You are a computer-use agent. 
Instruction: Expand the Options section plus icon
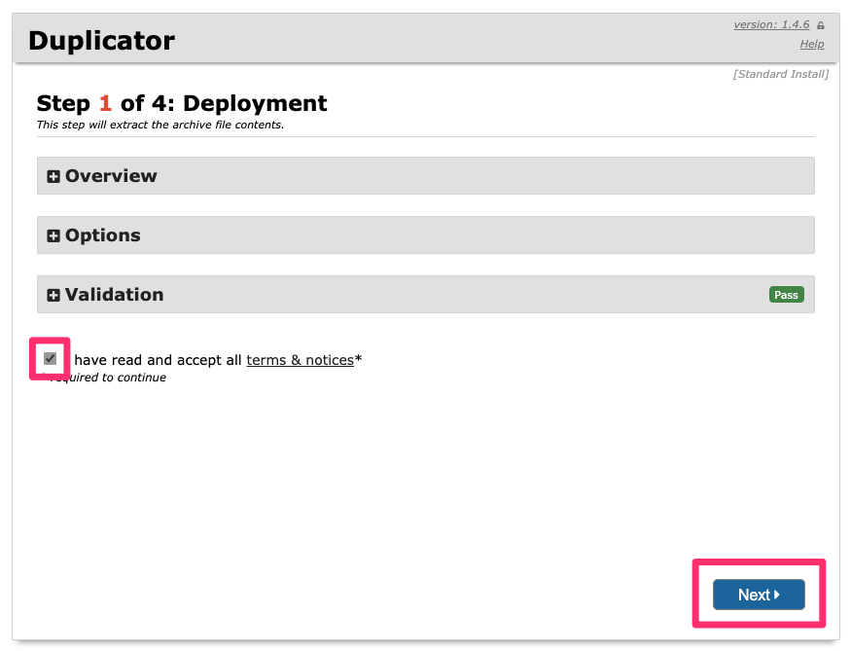click(53, 235)
